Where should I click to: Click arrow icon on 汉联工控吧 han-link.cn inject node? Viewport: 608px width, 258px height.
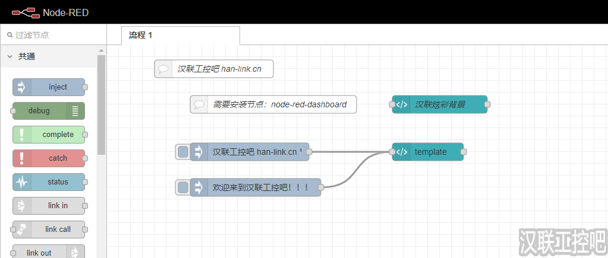199,152
